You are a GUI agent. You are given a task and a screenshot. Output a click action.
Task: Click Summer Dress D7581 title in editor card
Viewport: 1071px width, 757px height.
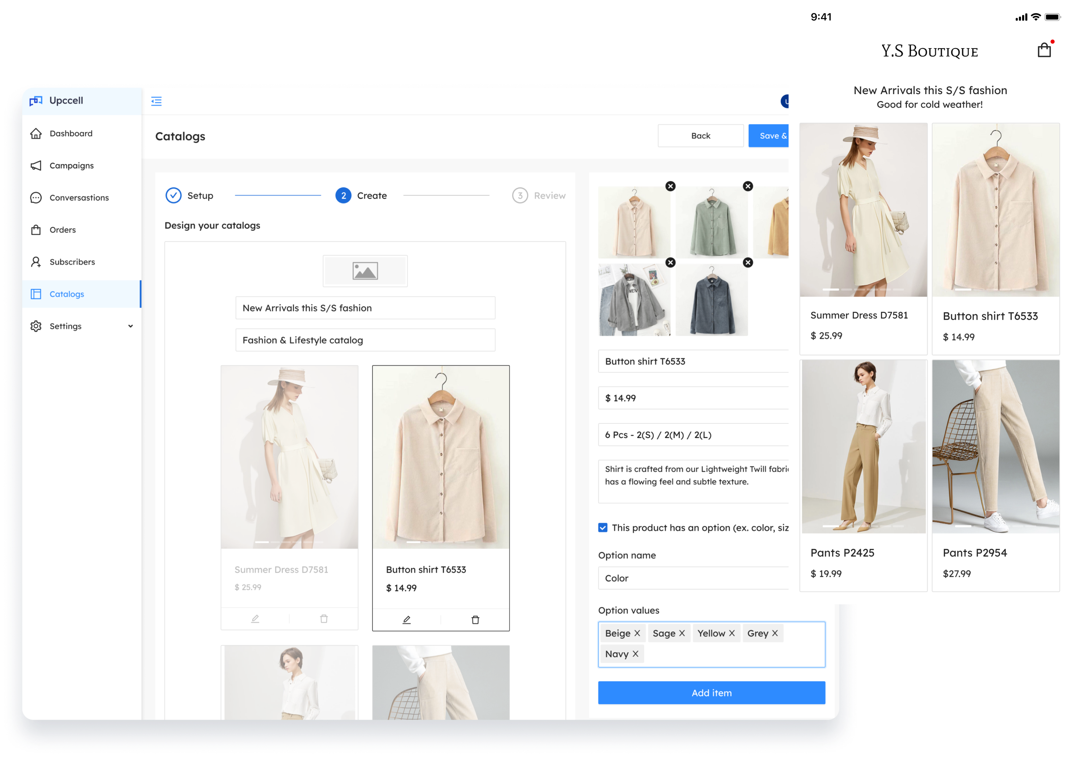click(x=281, y=570)
